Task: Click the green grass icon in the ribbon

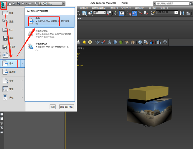Action: point(121,42)
